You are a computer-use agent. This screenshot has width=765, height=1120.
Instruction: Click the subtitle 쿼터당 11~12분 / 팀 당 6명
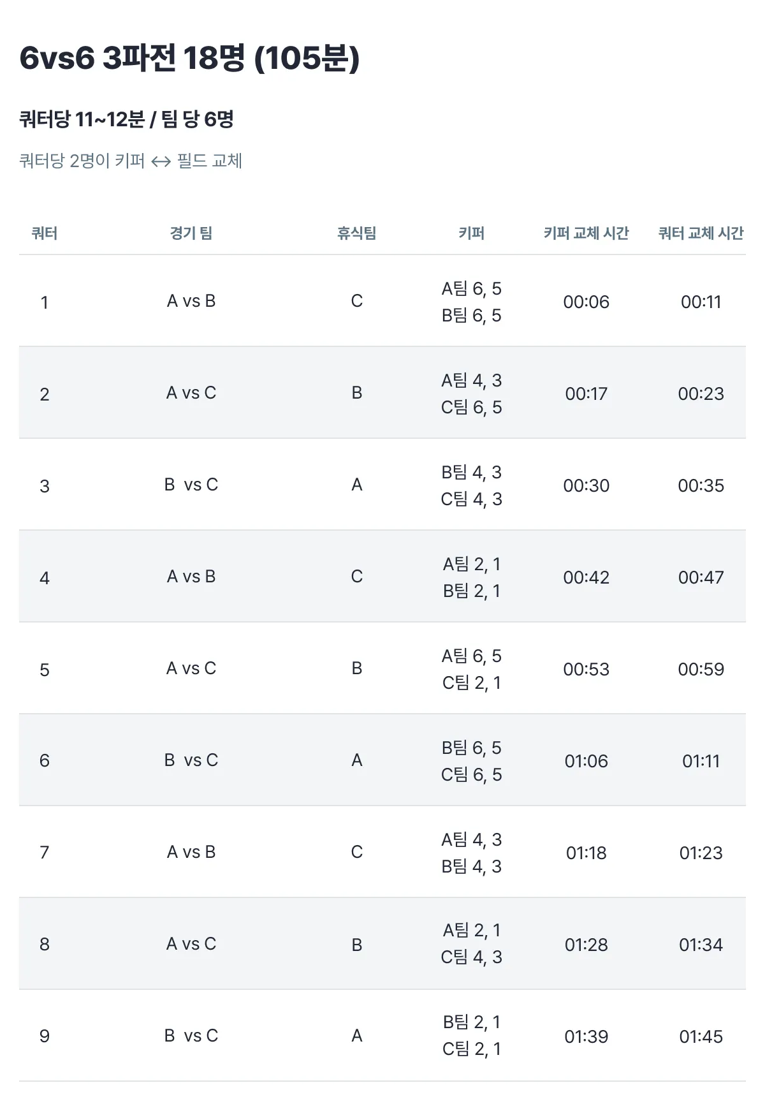(126, 119)
